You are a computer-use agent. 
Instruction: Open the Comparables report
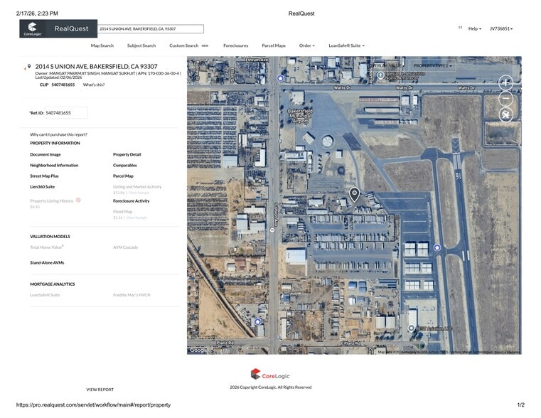tap(125, 165)
